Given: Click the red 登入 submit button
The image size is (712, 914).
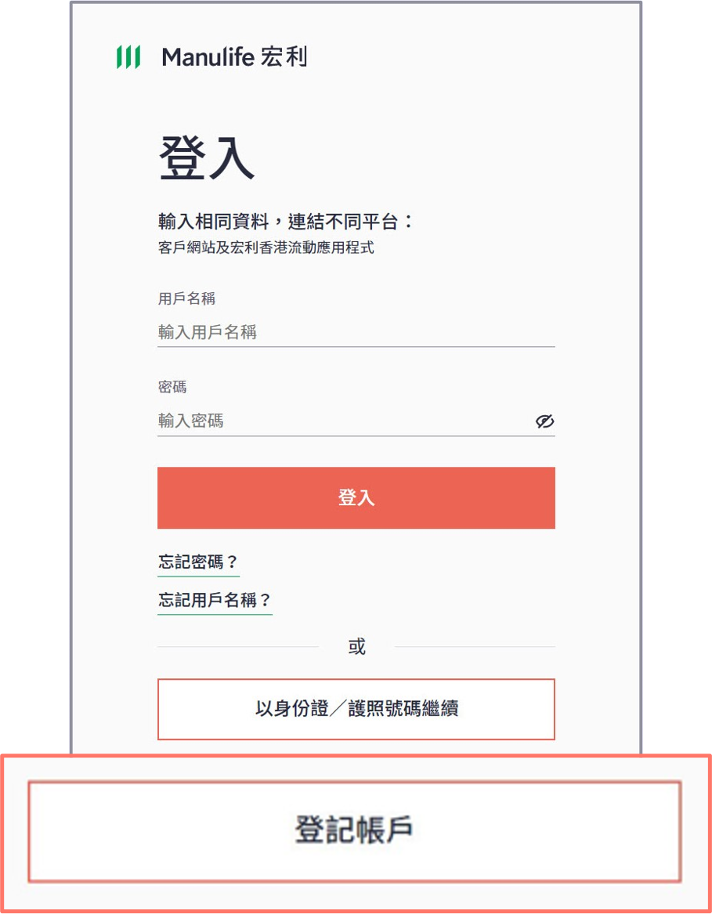Looking at the screenshot, I should point(356,498).
